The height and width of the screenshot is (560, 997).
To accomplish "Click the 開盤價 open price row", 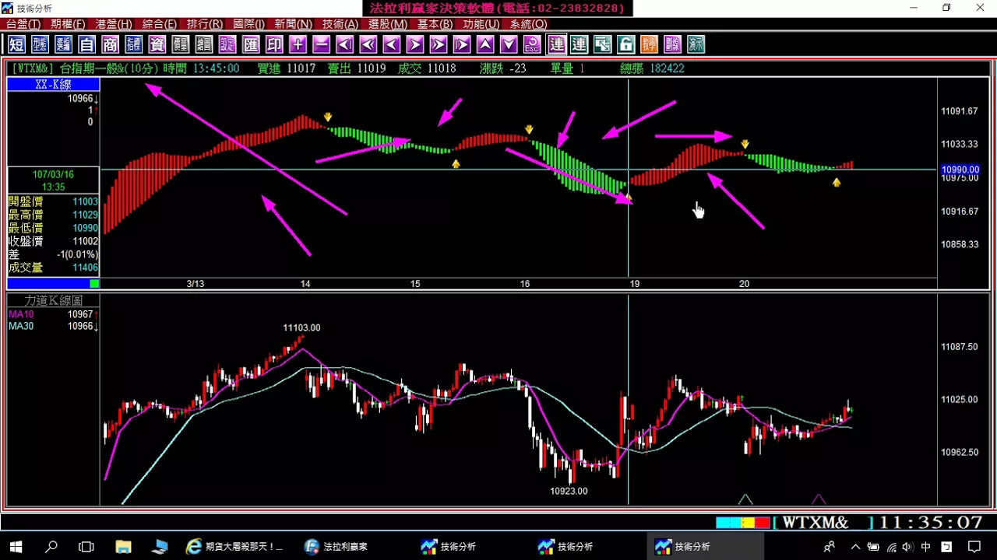I will click(53, 201).
